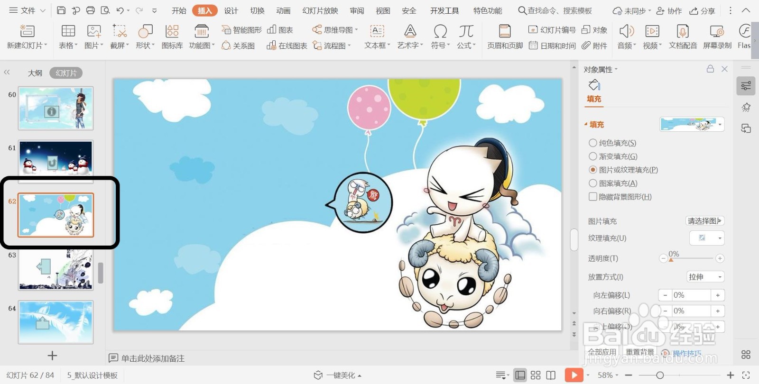Click the Function Chart (功能图) icon
This screenshot has width=759, height=384.
pyautogui.click(x=202, y=31)
